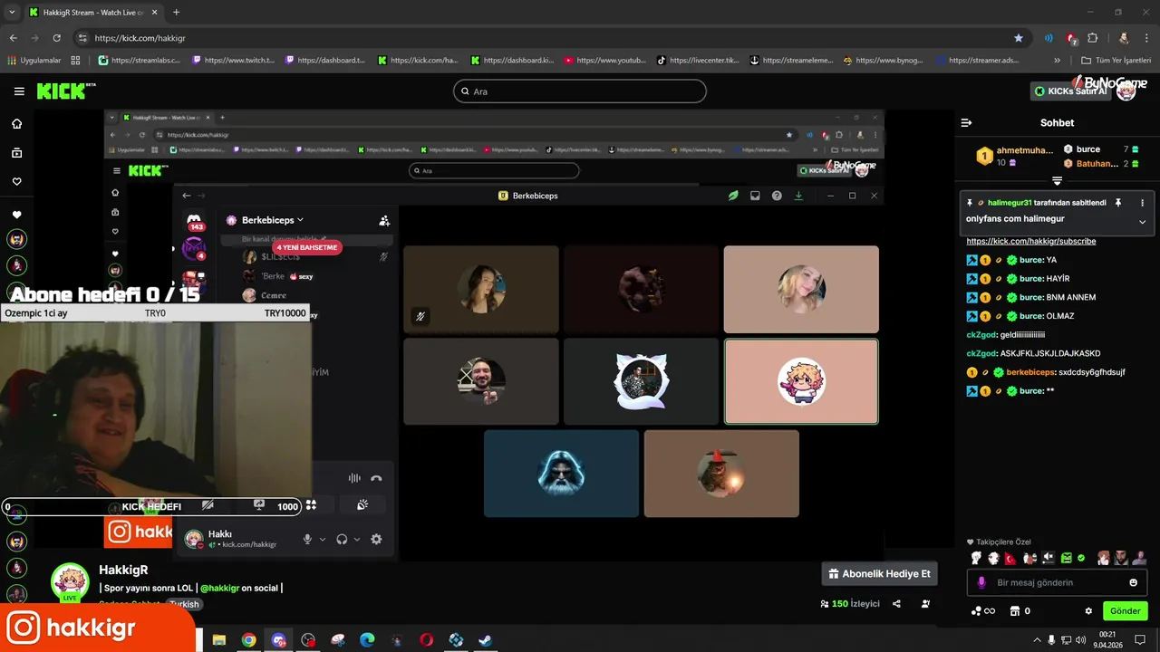Click purple microphone icon in message box
Image resolution: width=1160 pixels, height=652 pixels.
981,582
